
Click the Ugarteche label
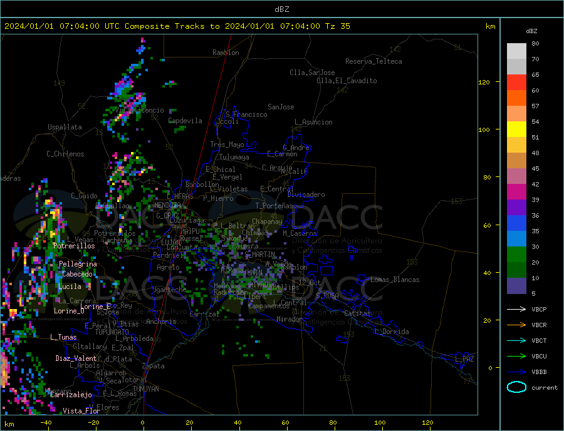coord(169,290)
